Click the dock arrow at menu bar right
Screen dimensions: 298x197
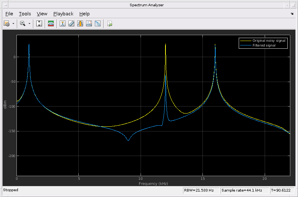point(292,14)
